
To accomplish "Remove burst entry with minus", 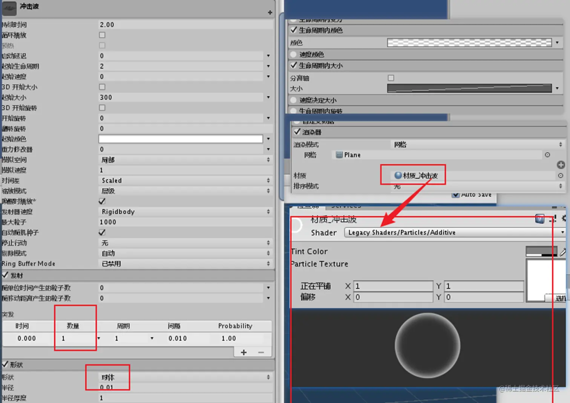I will click(x=261, y=352).
